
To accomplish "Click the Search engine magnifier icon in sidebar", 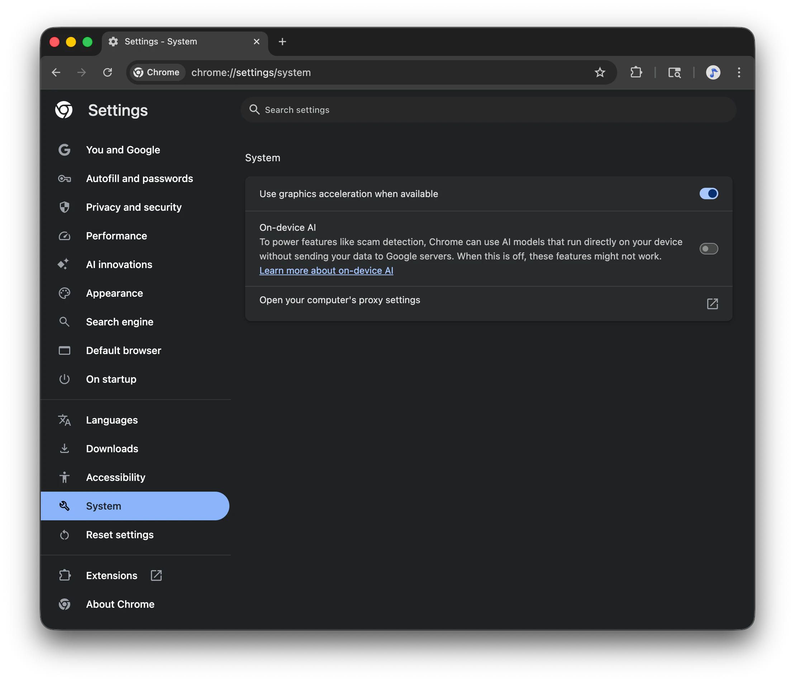I will pos(65,322).
